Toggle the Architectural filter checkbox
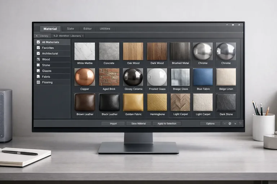This screenshot has width=277, height=184. pyautogui.click(x=39, y=54)
